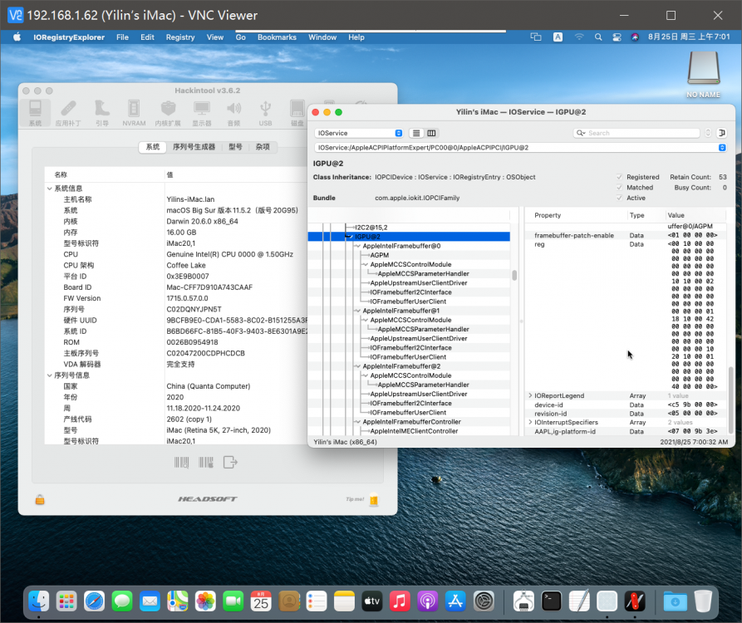Click the search stepper next to Search field
742x623 pixels.
coord(708,133)
